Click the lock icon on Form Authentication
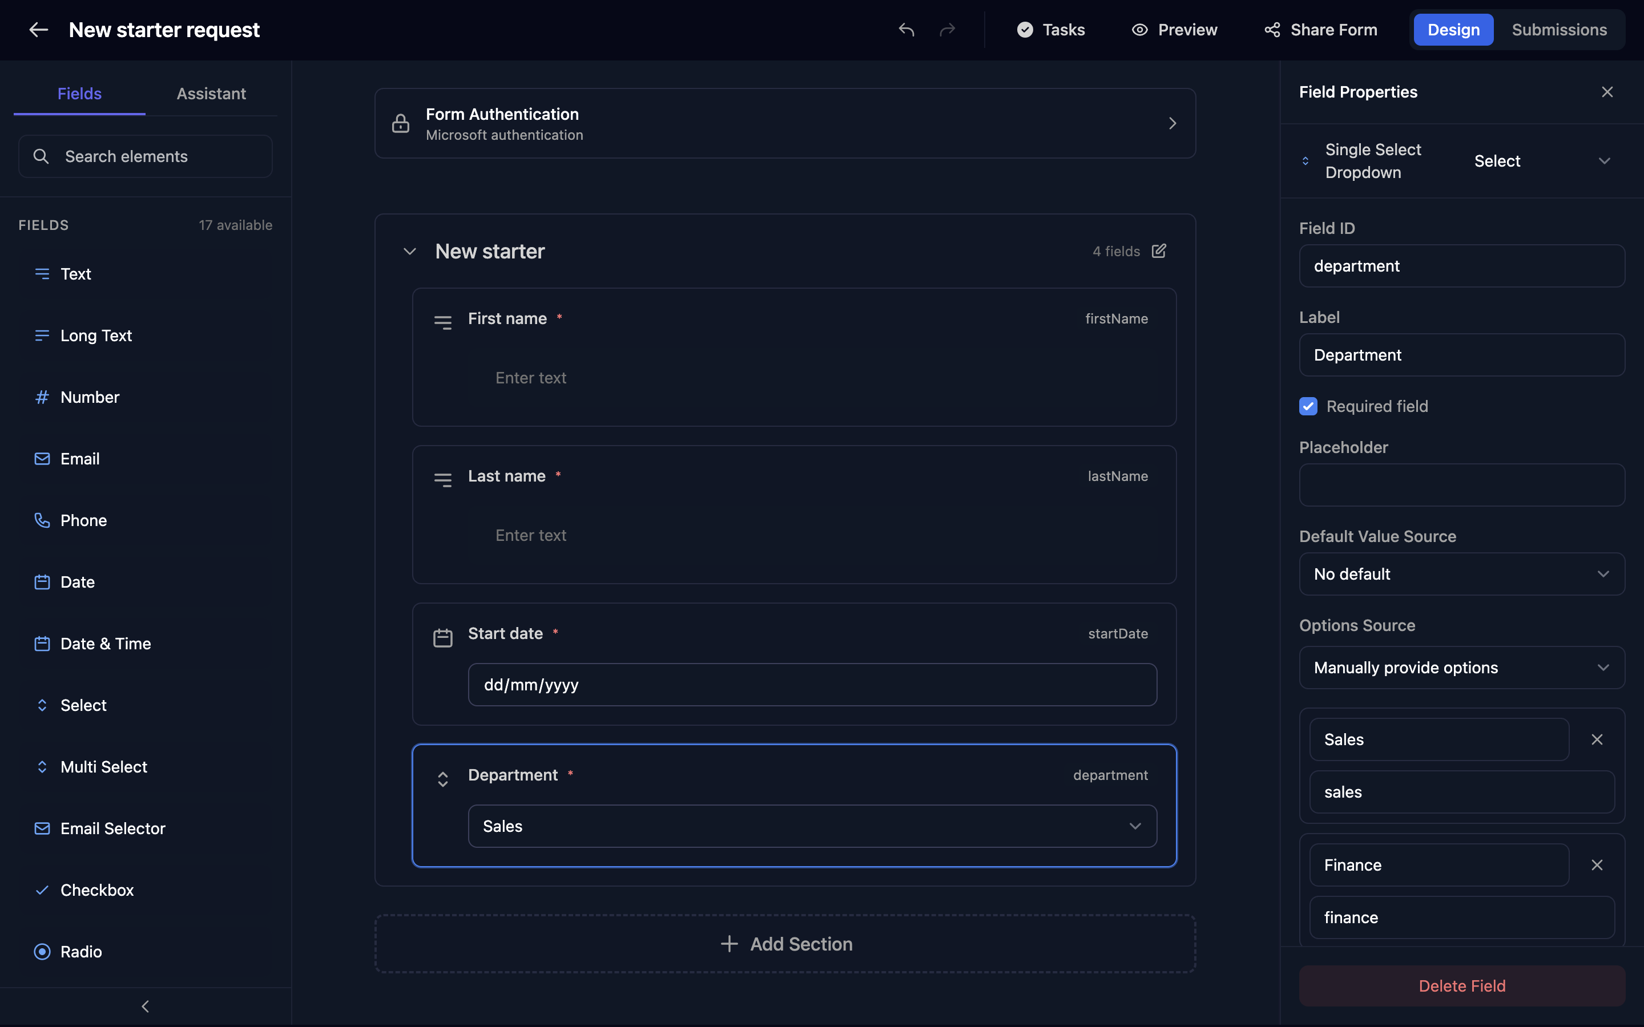This screenshot has width=1644, height=1027. tap(401, 124)
